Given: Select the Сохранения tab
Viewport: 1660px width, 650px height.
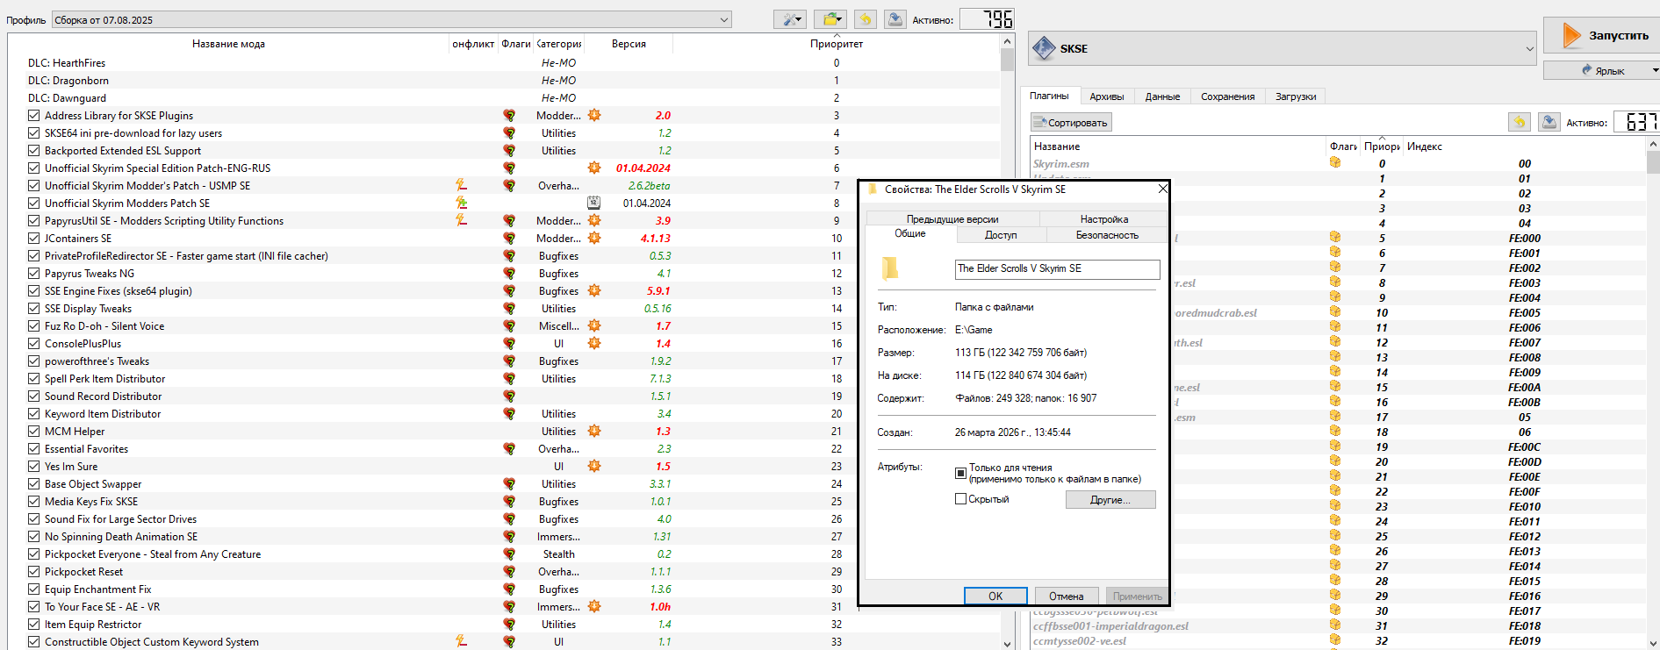Looking at the screenshot, I should coord(1227,96).
